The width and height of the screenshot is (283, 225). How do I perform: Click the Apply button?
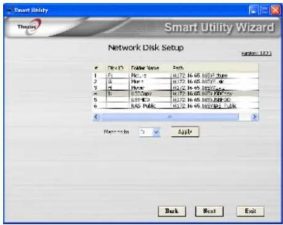[x=185, y=132]
